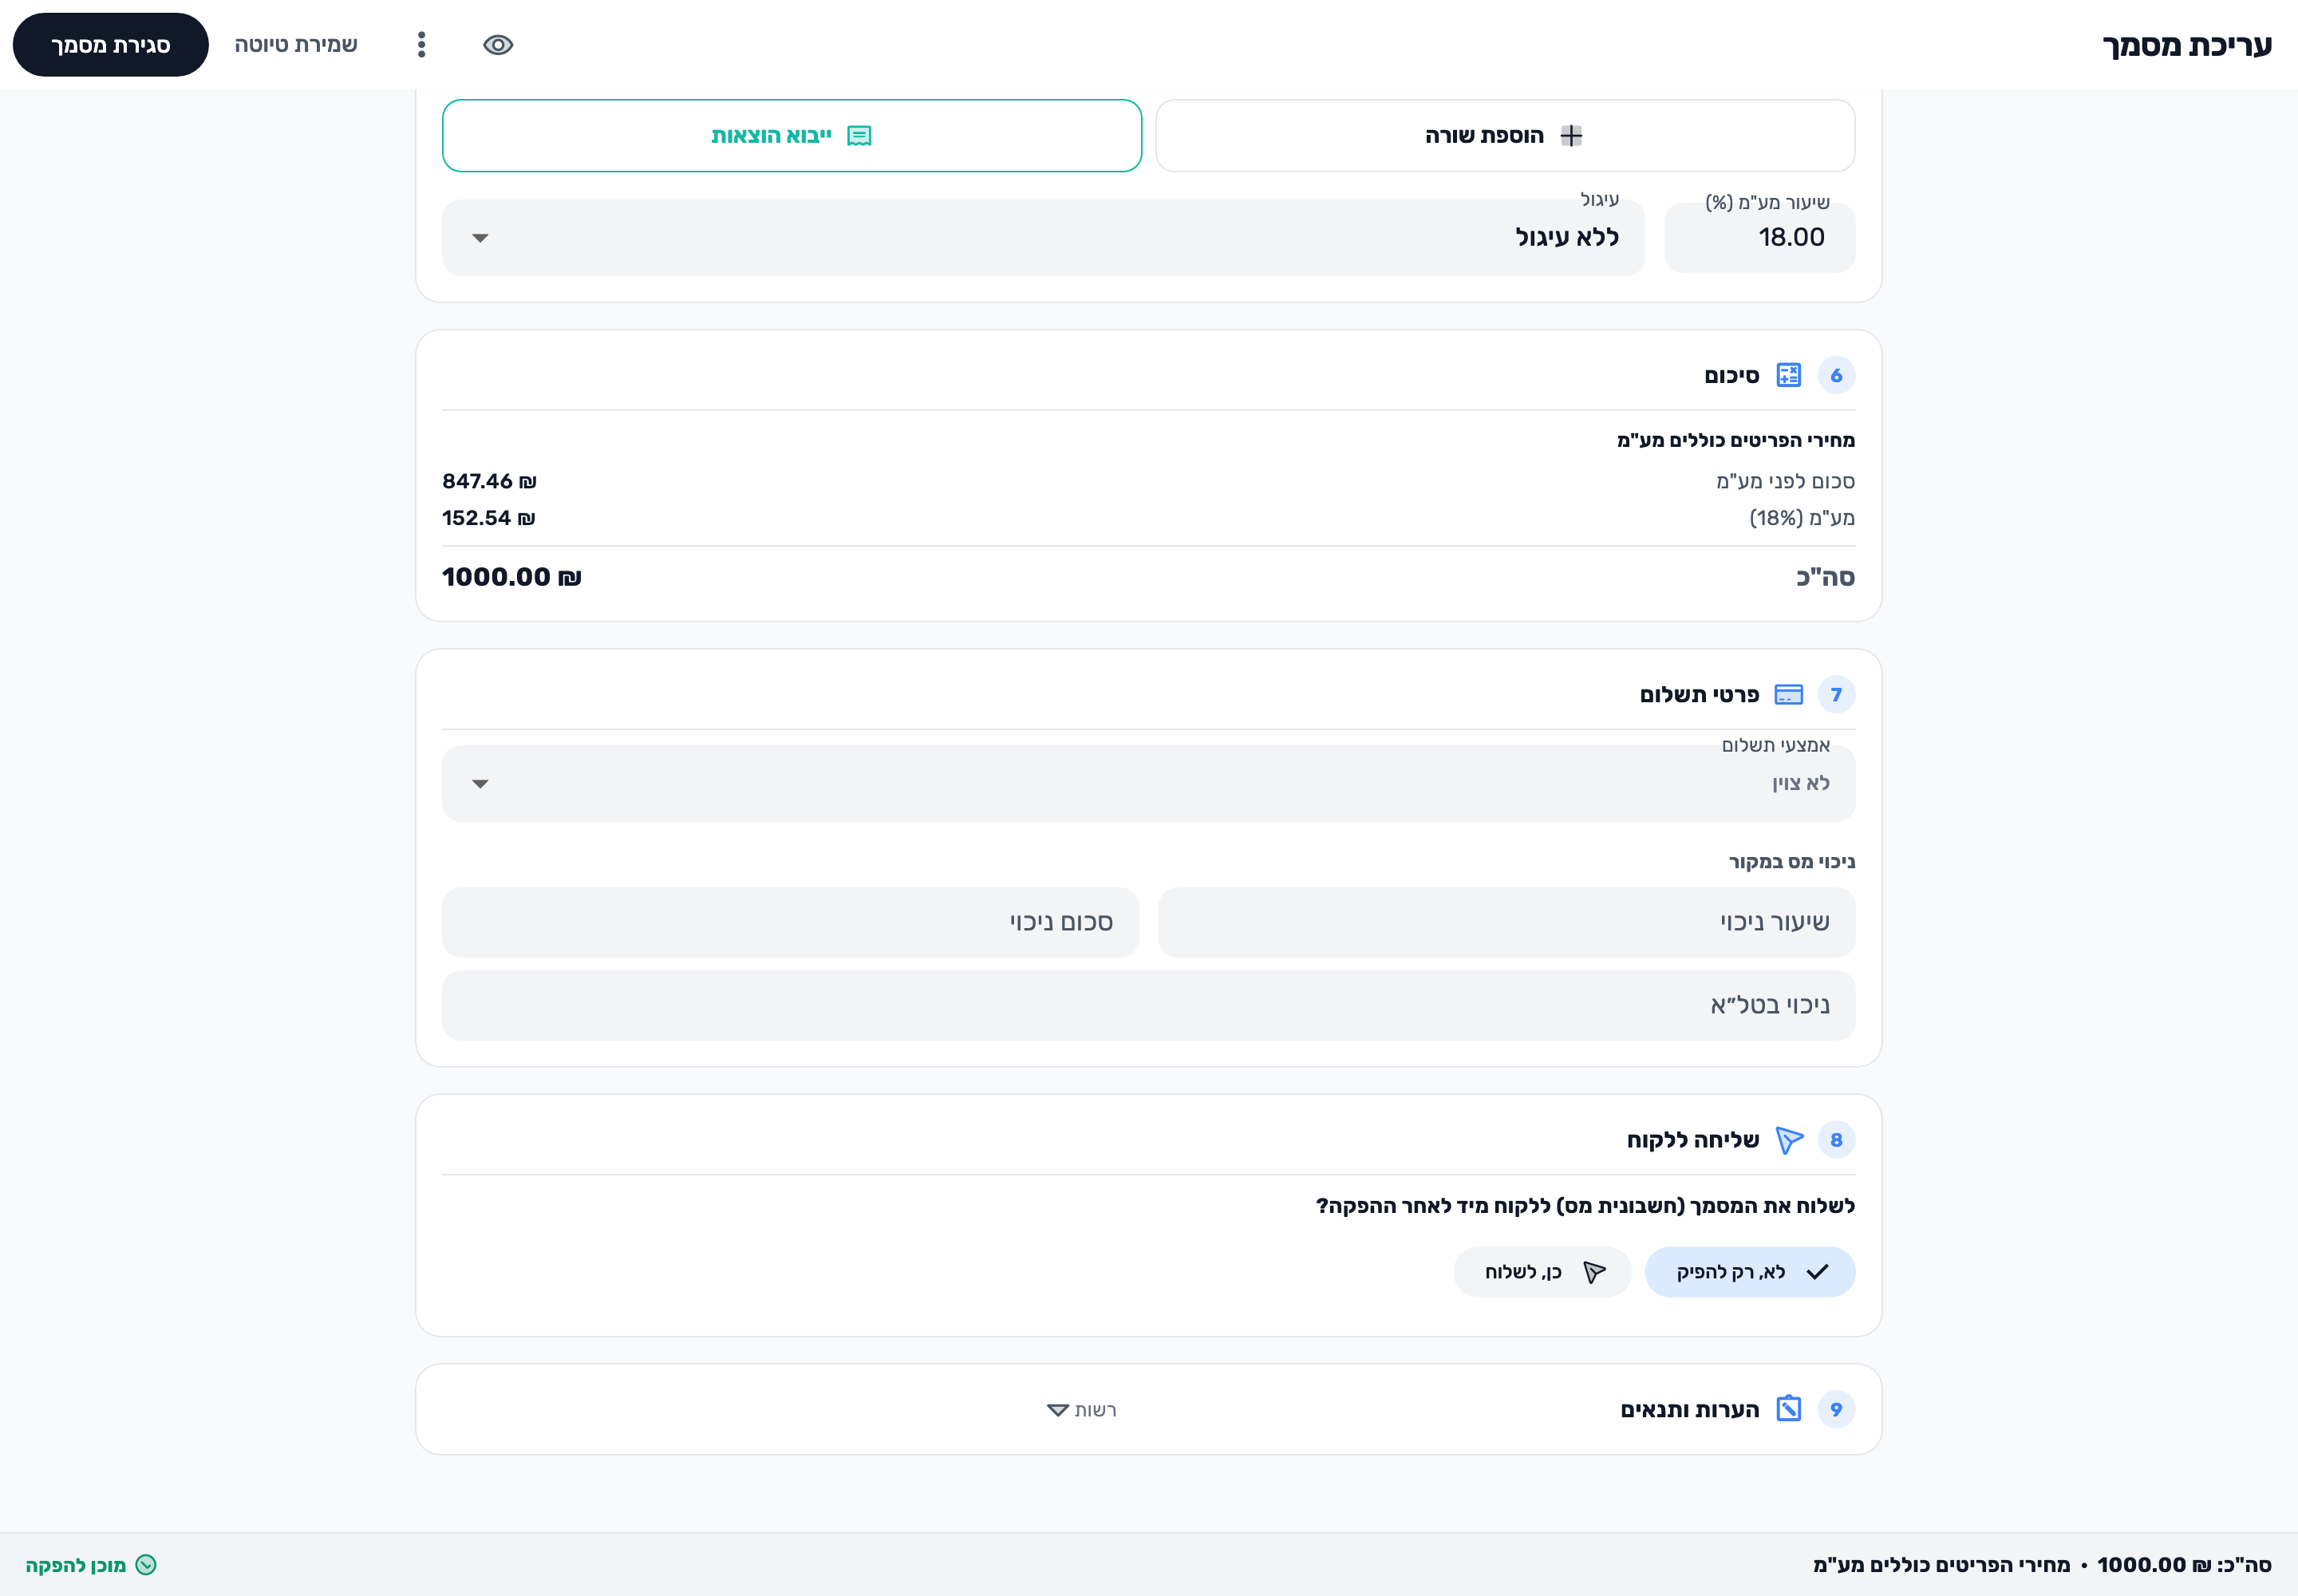2298x1596 pixels.
Task: Click the ניכוי מס במקור label
Action: (1792, 862)
